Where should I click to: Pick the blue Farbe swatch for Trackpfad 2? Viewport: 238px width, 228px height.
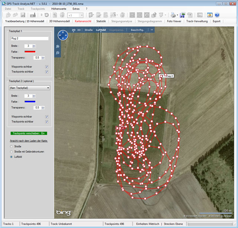(x=30, y=102)
